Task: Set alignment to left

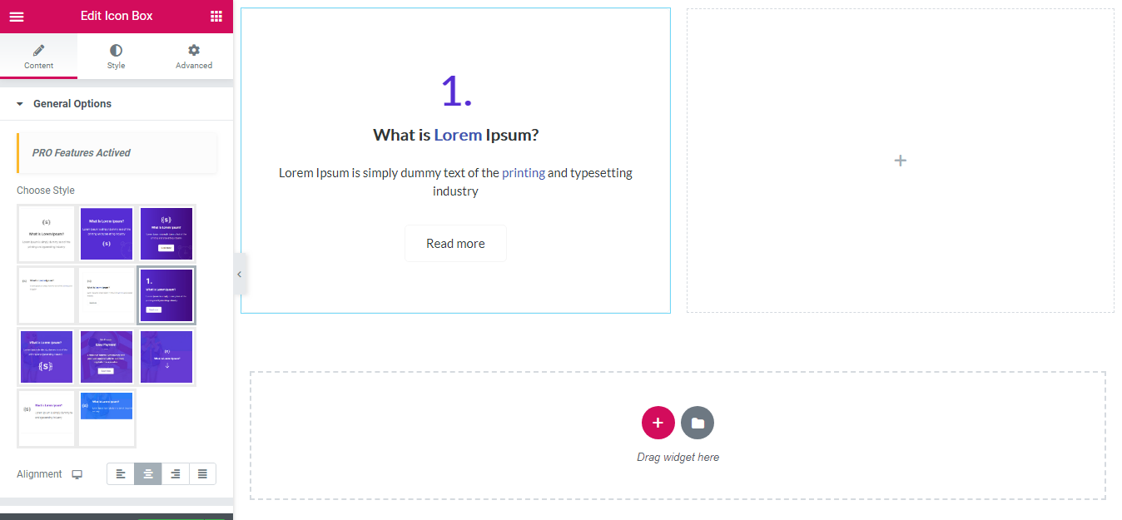Action: pos(121,473)
